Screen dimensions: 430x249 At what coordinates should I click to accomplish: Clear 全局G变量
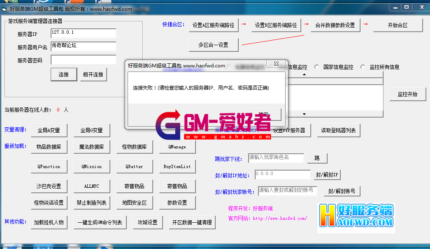pyautogui.click(x=92, y=130)
